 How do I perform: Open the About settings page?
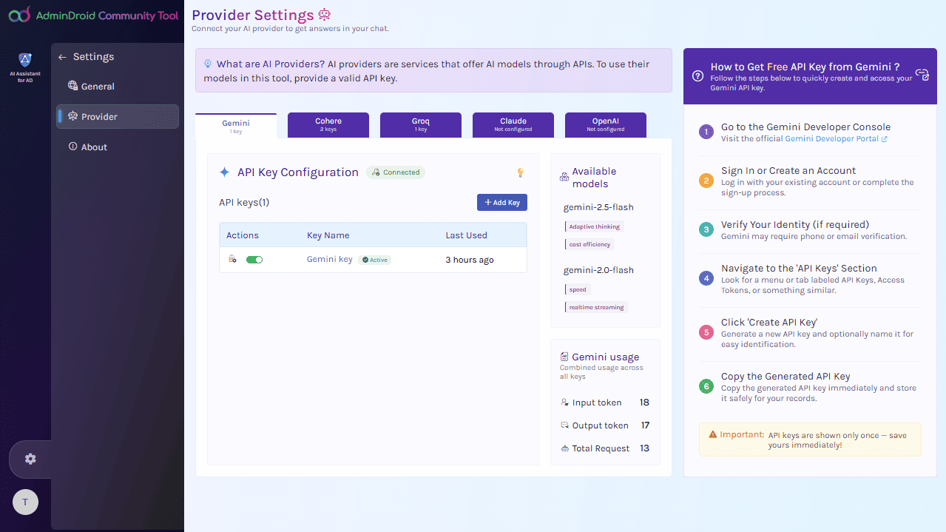(94, 147)
